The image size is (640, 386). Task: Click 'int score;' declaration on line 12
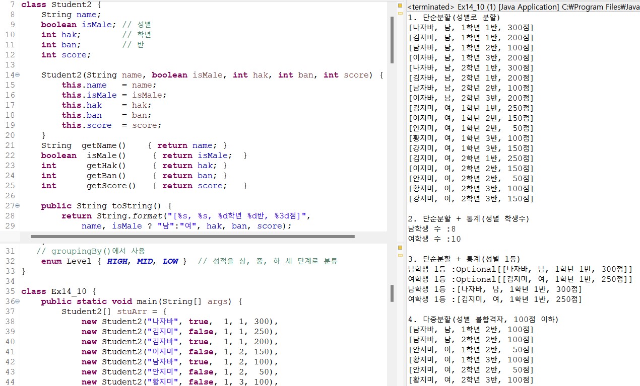[x=66, y=55]
